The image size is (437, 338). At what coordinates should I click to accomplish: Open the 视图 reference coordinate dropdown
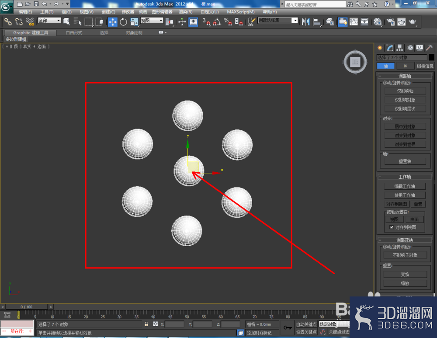point(152,21)
